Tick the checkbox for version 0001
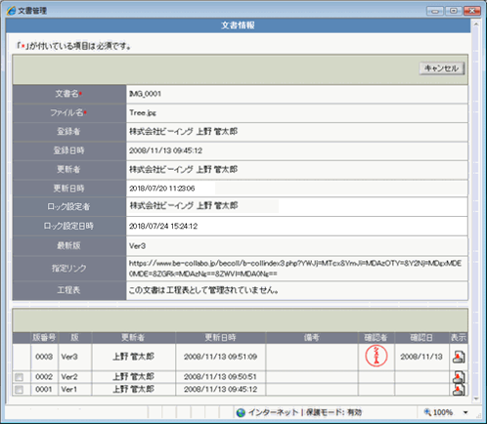The height and width of the screenshot is (425, 487). 19,390
